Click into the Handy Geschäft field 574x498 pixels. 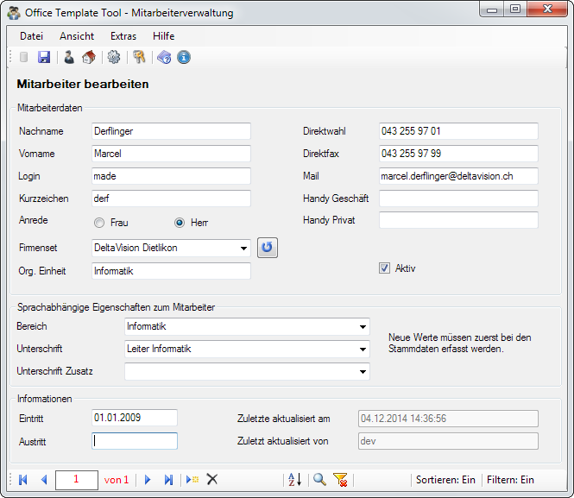click(x=458, y=199)
